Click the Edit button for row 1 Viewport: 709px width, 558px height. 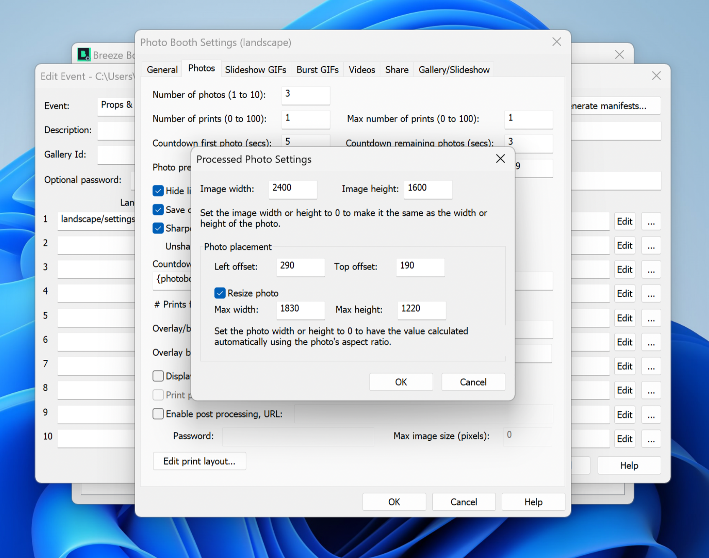tap(624, 222)
